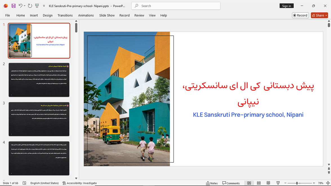Click the editor vertical scrollbar thumb
331x186 pixels.
[x=329, y=25]
